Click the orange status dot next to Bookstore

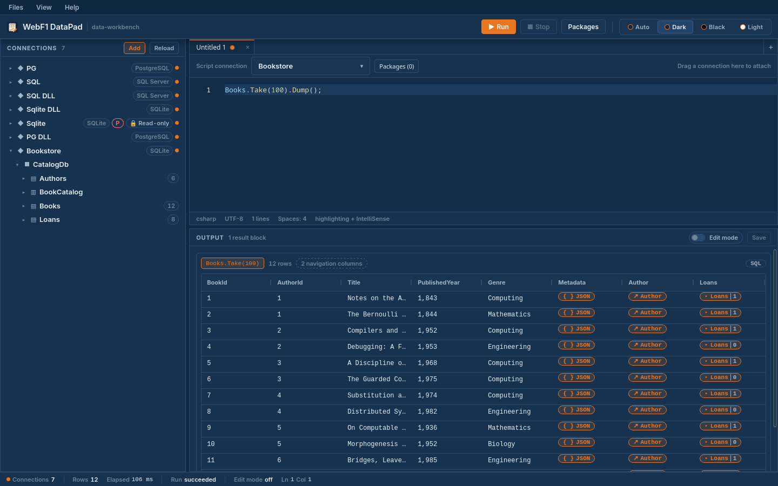pos(177,151)
